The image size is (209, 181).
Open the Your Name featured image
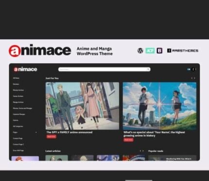(x=159, y=106)
